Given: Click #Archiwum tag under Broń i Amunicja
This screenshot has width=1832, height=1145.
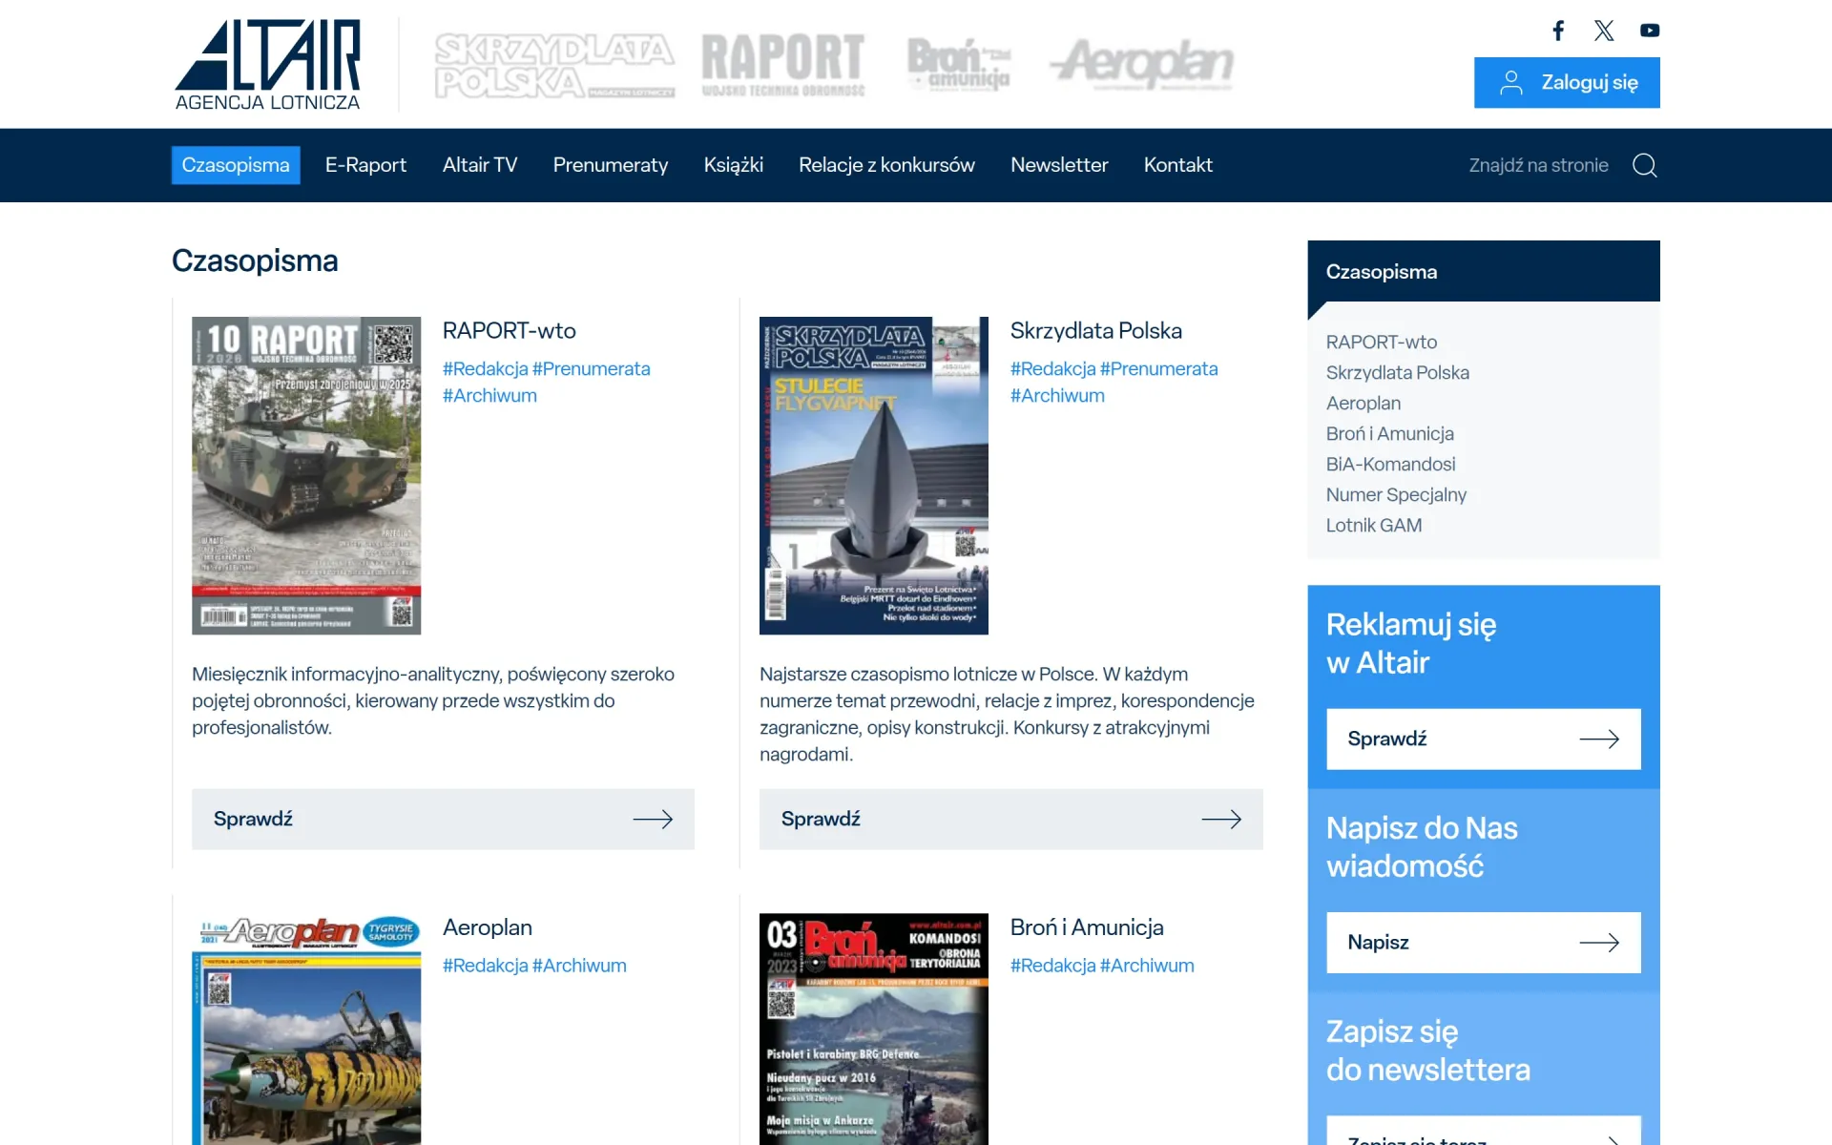Looking at the screenshot, I should pyautogui.click(x=1148, y=966).
